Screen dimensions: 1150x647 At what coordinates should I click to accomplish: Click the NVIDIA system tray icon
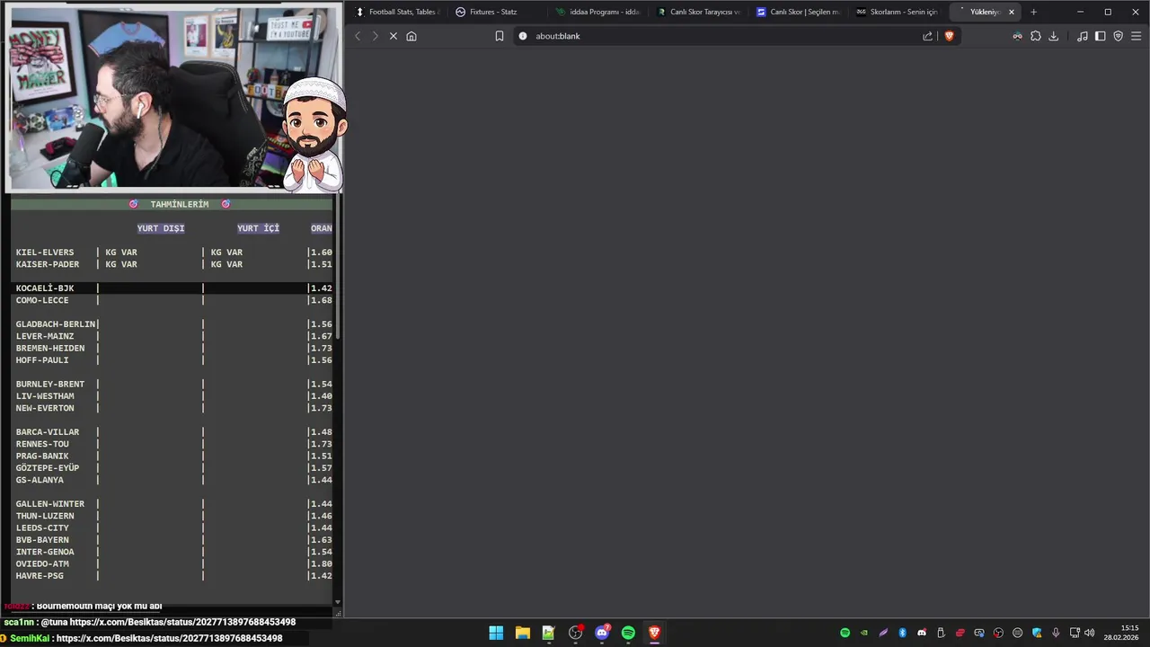click(x=864, y=633)
